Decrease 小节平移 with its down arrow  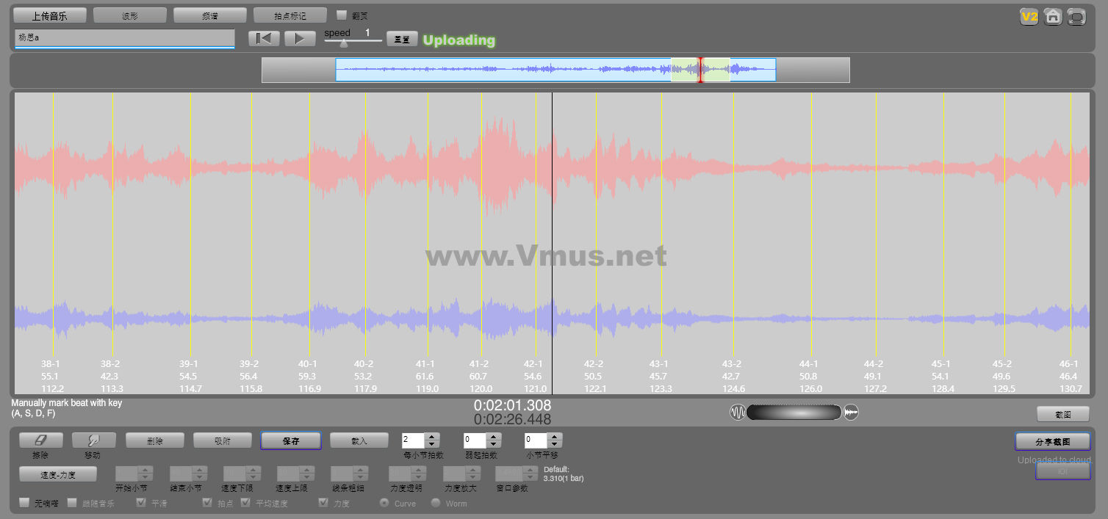[x=555, y=444]
